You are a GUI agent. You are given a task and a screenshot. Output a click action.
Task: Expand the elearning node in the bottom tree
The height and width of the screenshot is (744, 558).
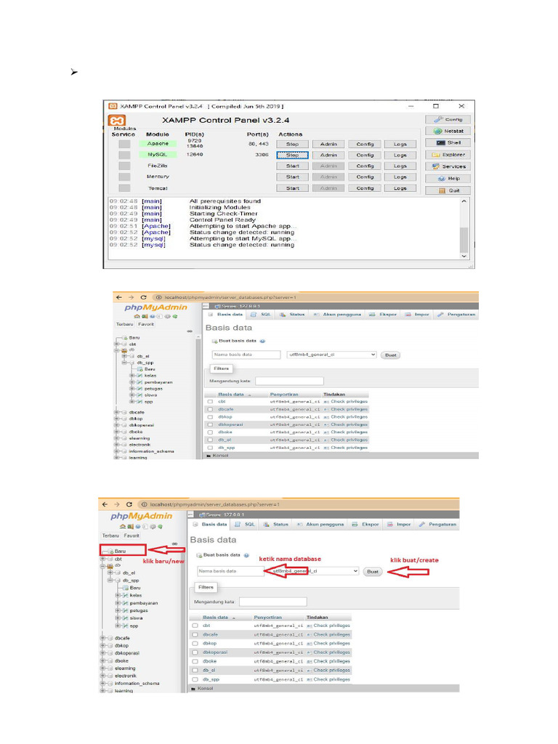(102, 668)
